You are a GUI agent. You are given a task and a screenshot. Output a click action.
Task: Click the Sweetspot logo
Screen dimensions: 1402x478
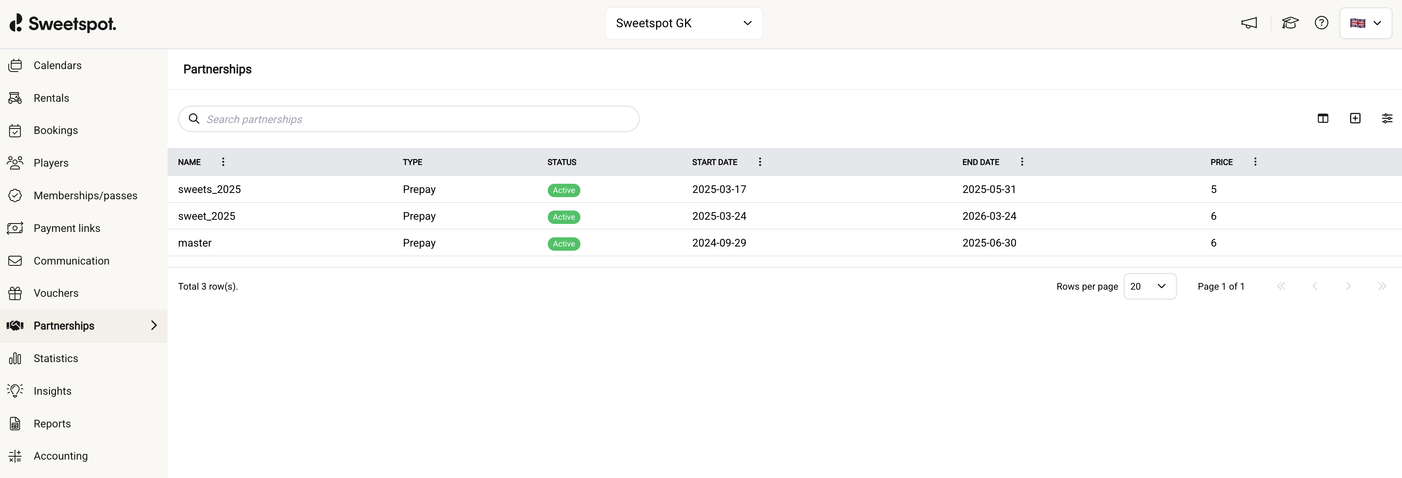coord(62,23)
